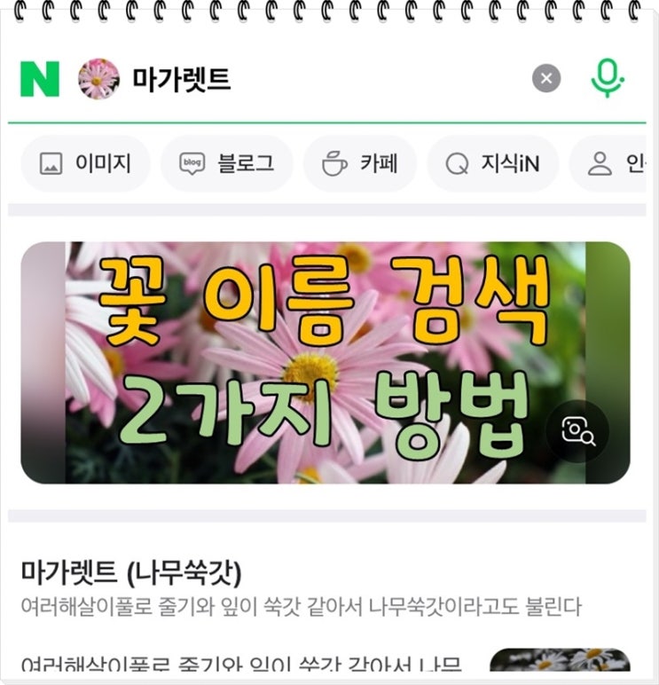
Task: Click the person silhouette icon
Action: (x=600, y=164)
